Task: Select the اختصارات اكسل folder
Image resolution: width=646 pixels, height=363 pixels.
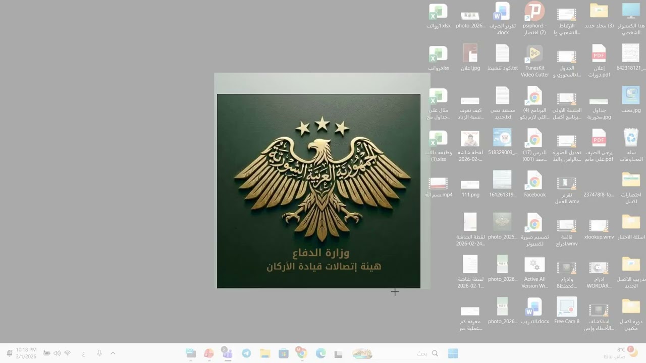Action: click(x=631, y=188)
